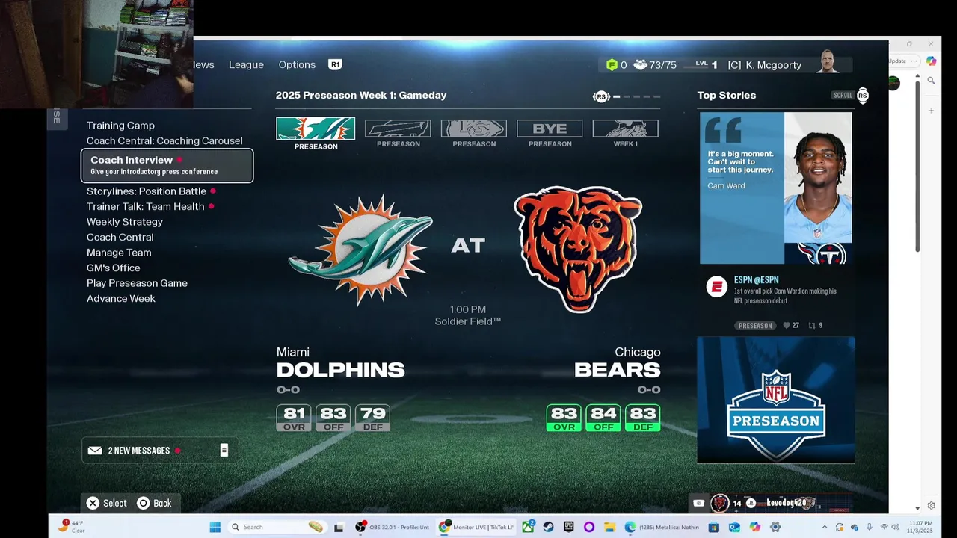This screenshot has height=538, width=957.
Task: Choose Advance Week
Action: [x=121, y=298]
